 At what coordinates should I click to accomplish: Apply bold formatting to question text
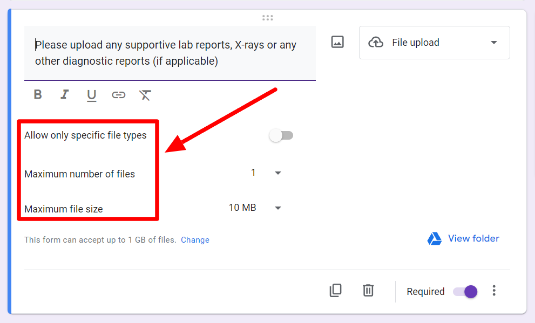pos(38,94)
